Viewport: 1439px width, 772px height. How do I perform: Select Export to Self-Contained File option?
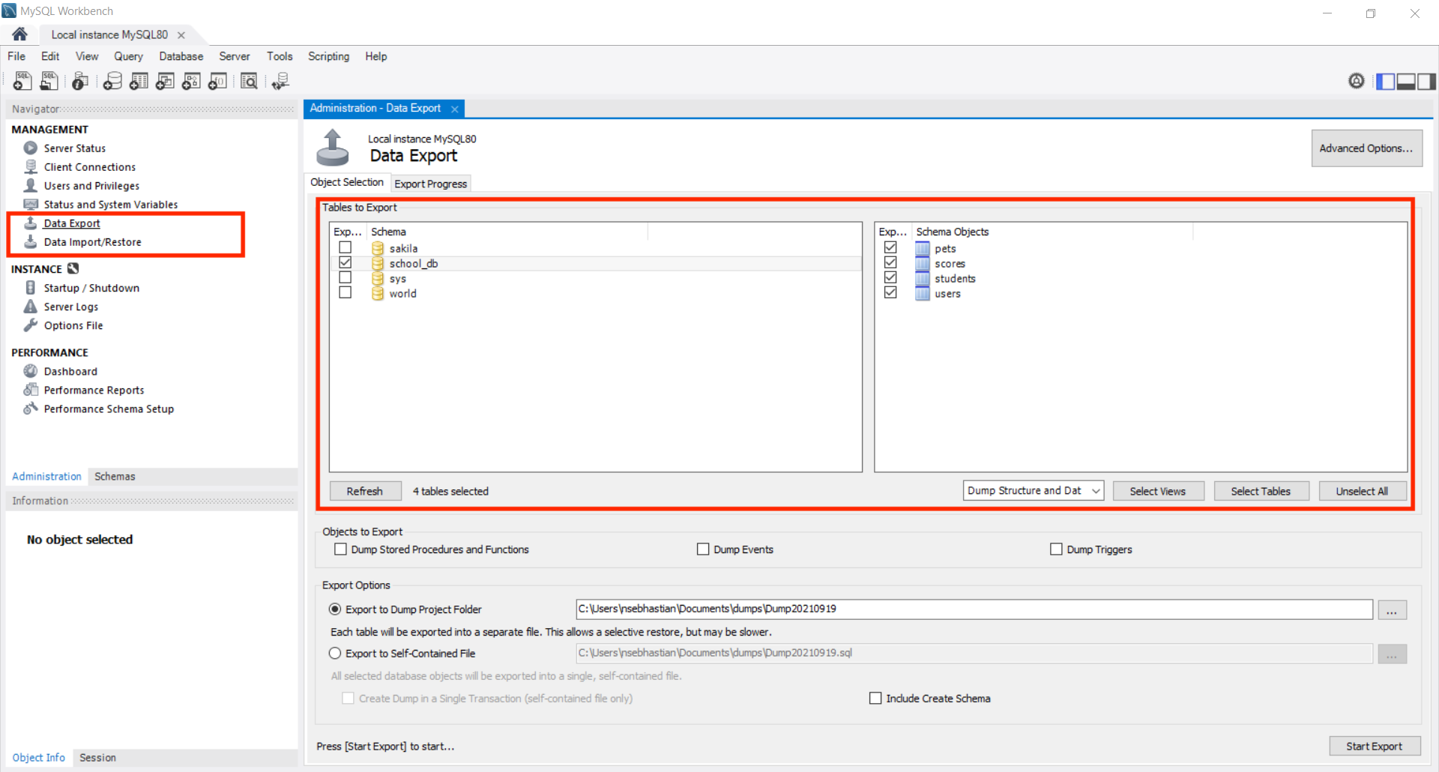coord(335,654)
